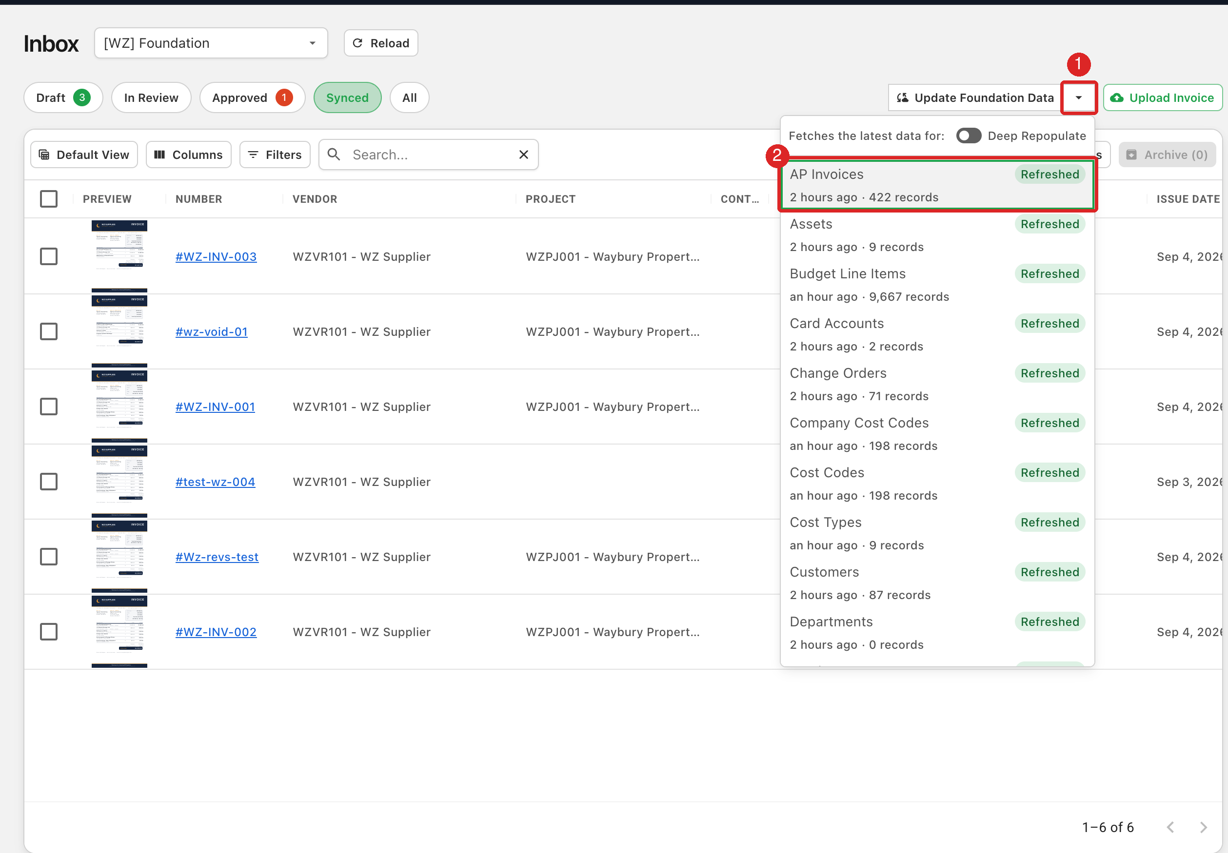Open invoice link #test-wz-004
Image resolution: width=1228 pixels, height=853 pixels.
216,482
